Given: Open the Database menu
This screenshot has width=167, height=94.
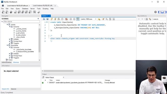Looking at the screenshot, I should 25,9.
